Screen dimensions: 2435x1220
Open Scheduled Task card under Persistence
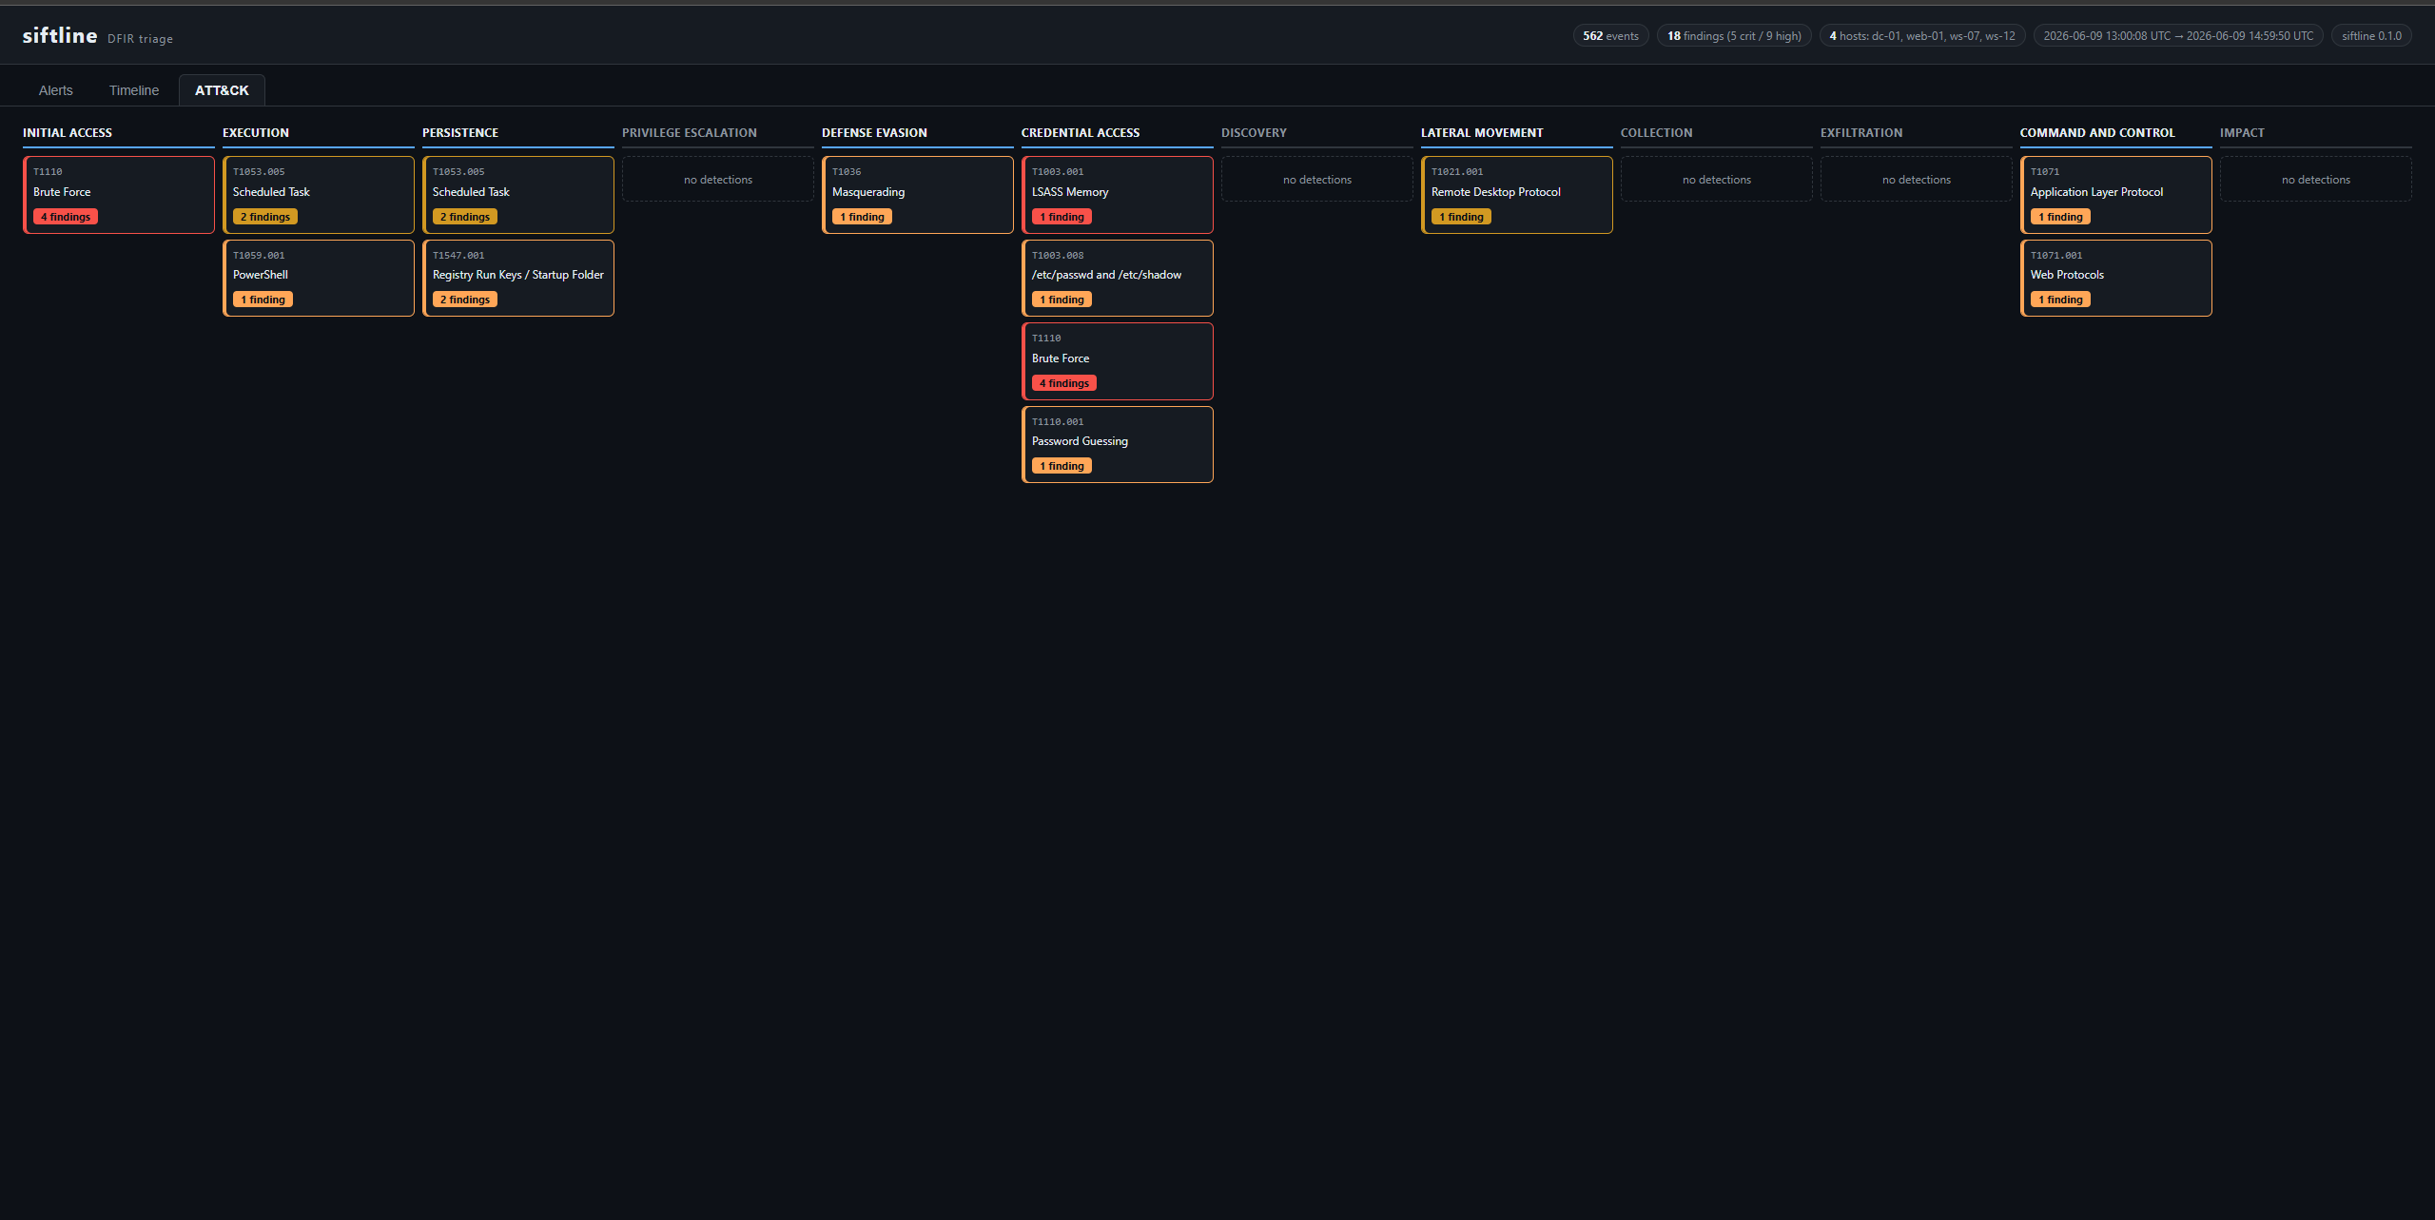(518, 195)
